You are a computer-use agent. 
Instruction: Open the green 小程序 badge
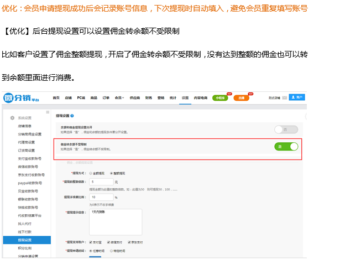pyautogui.click(x=220, y=97)
